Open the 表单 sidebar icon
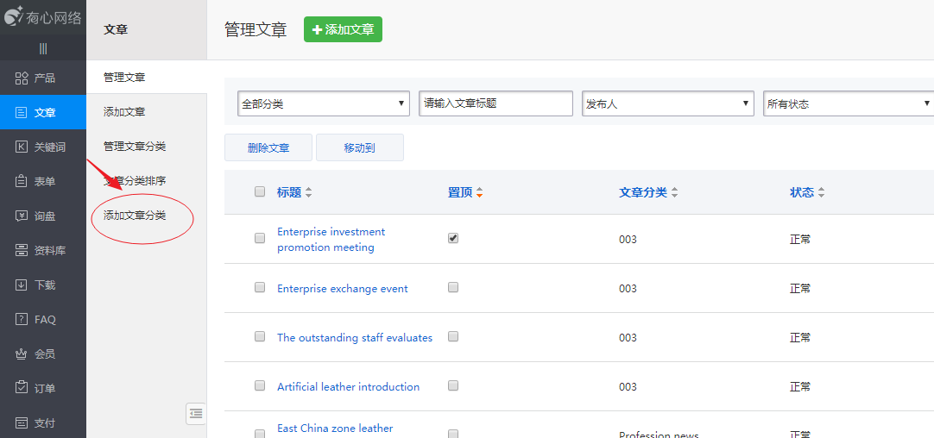 coord(22,182)
